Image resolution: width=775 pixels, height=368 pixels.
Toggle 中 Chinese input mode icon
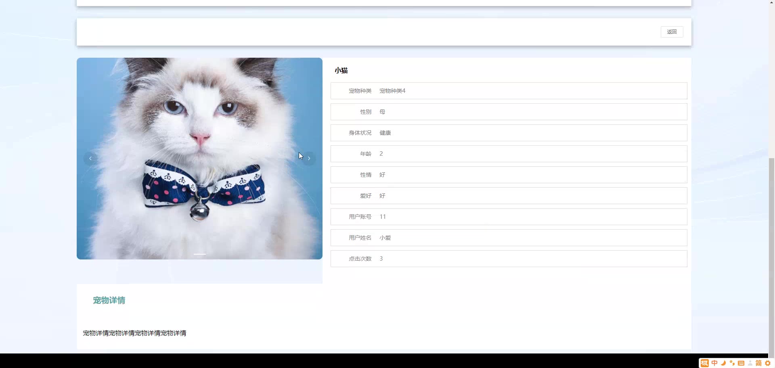tap(714, 363)
